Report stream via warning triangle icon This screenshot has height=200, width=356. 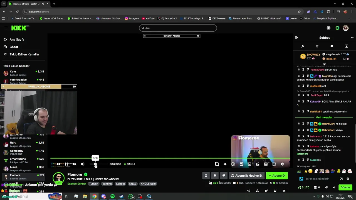click(257, 191)
